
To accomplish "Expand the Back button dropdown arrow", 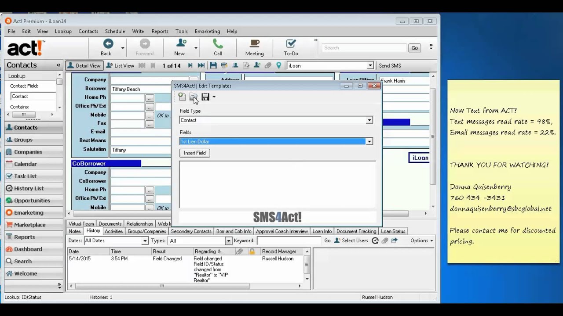I will pyautogui.click(x=123, y=48).
